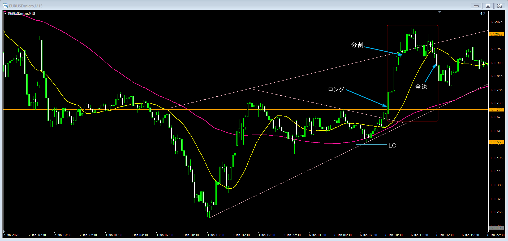Screen dimensions: 508x241
Task: Click the 1.11900 price scale label
Action: [x=496, y=63]
